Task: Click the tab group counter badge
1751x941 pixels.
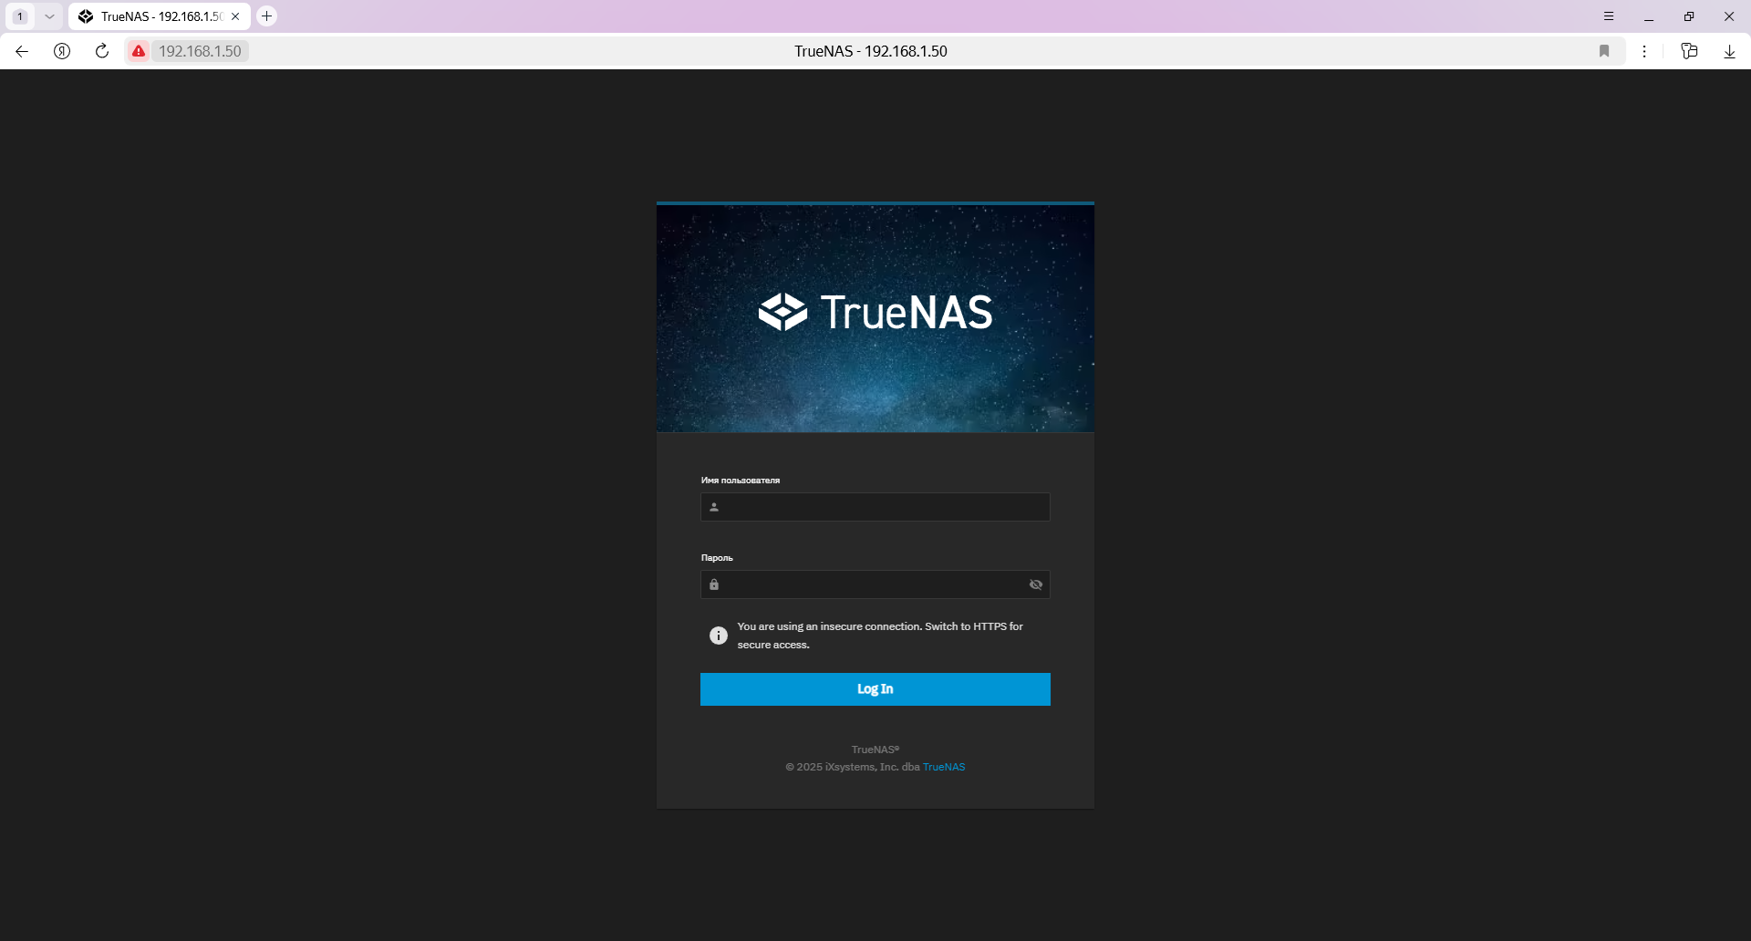Action: (20, 16)
